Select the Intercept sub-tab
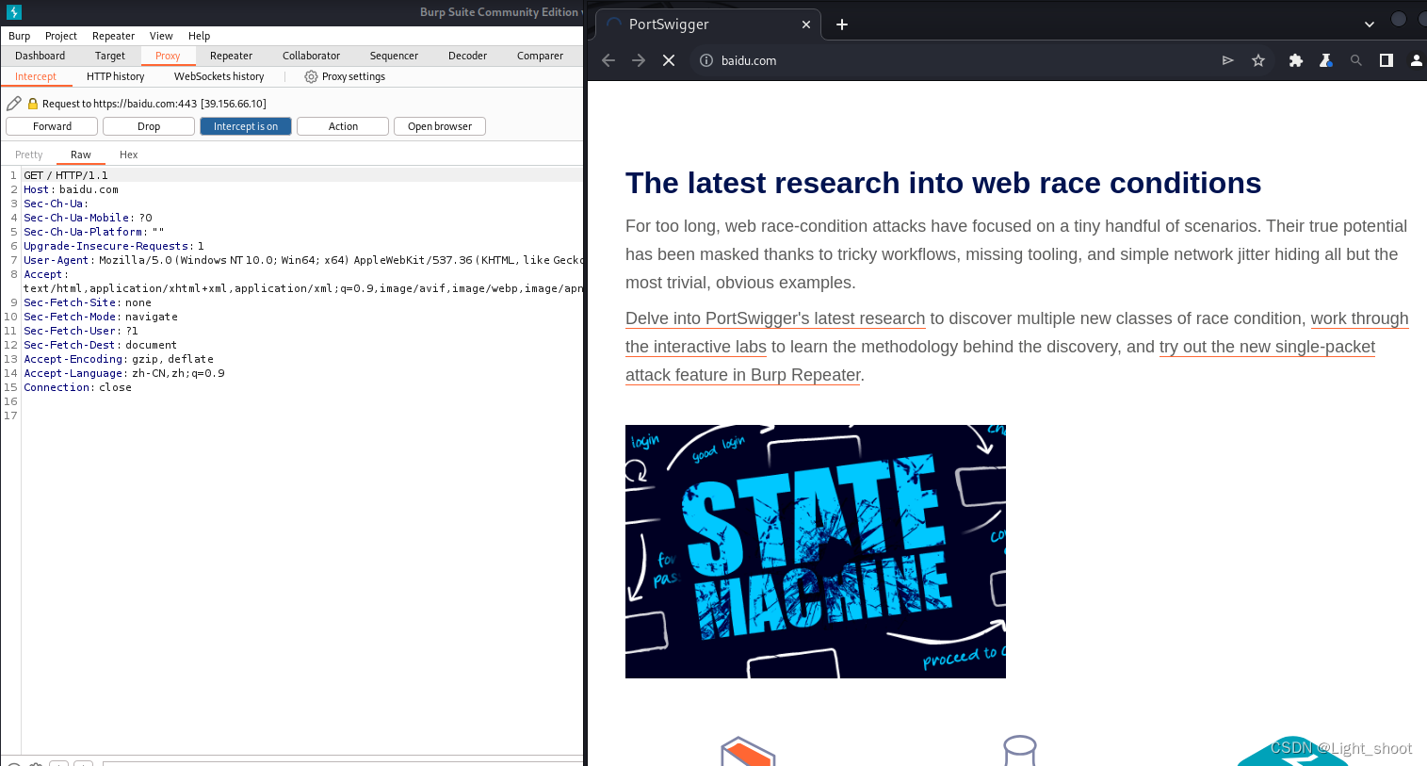 coord(36,77)
